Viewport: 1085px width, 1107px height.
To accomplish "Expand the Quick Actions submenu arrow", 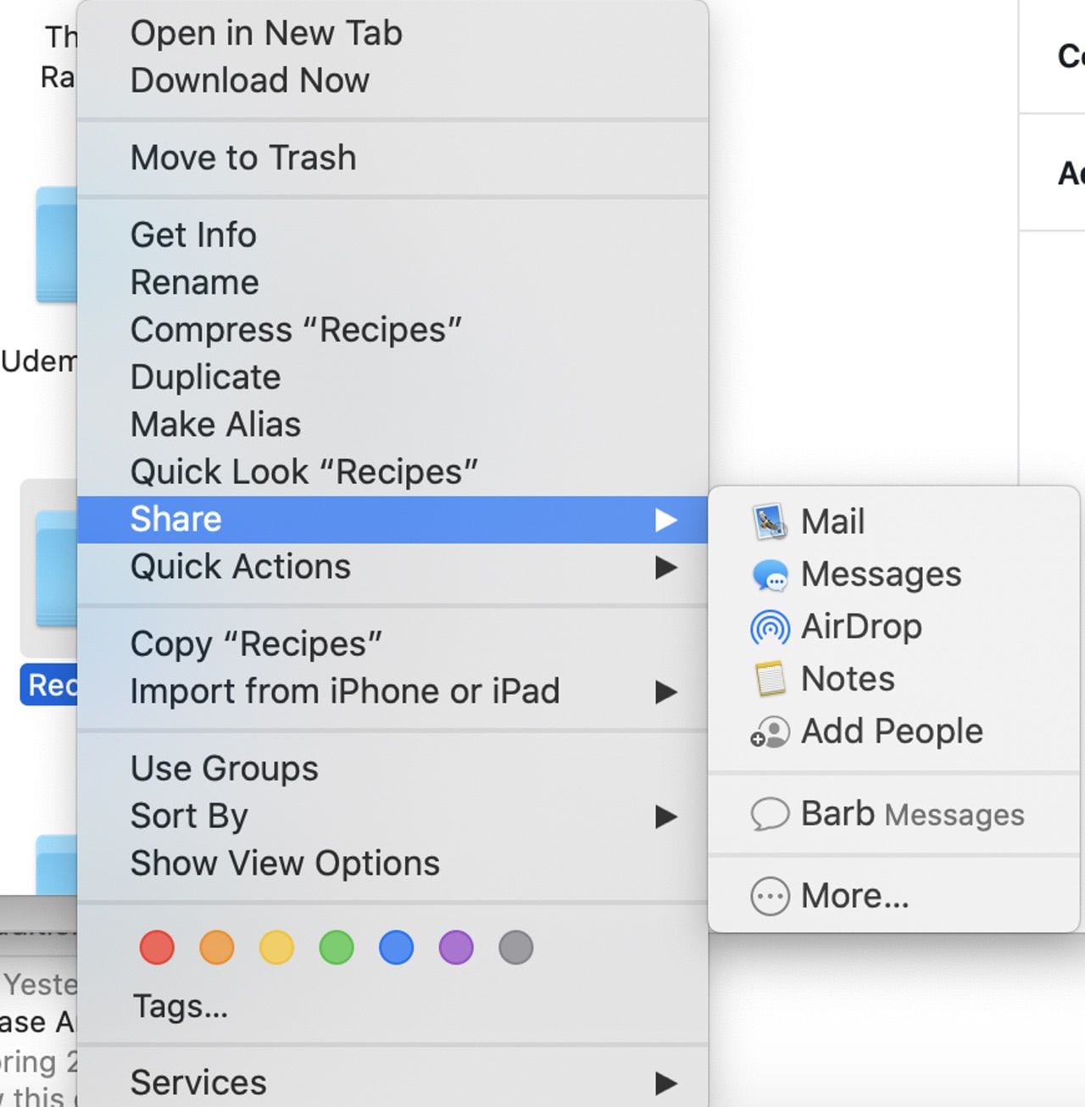I will click(x=666, y=567).
